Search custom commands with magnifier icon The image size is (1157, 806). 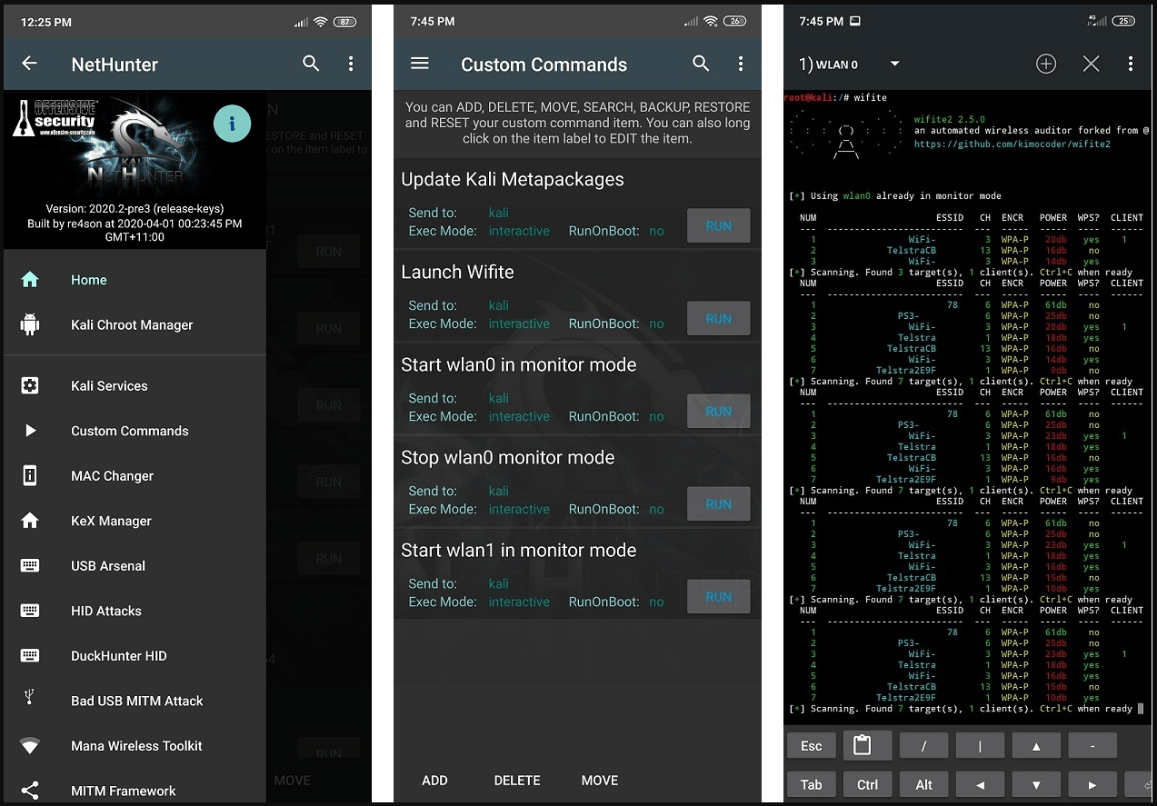[701, 64]
